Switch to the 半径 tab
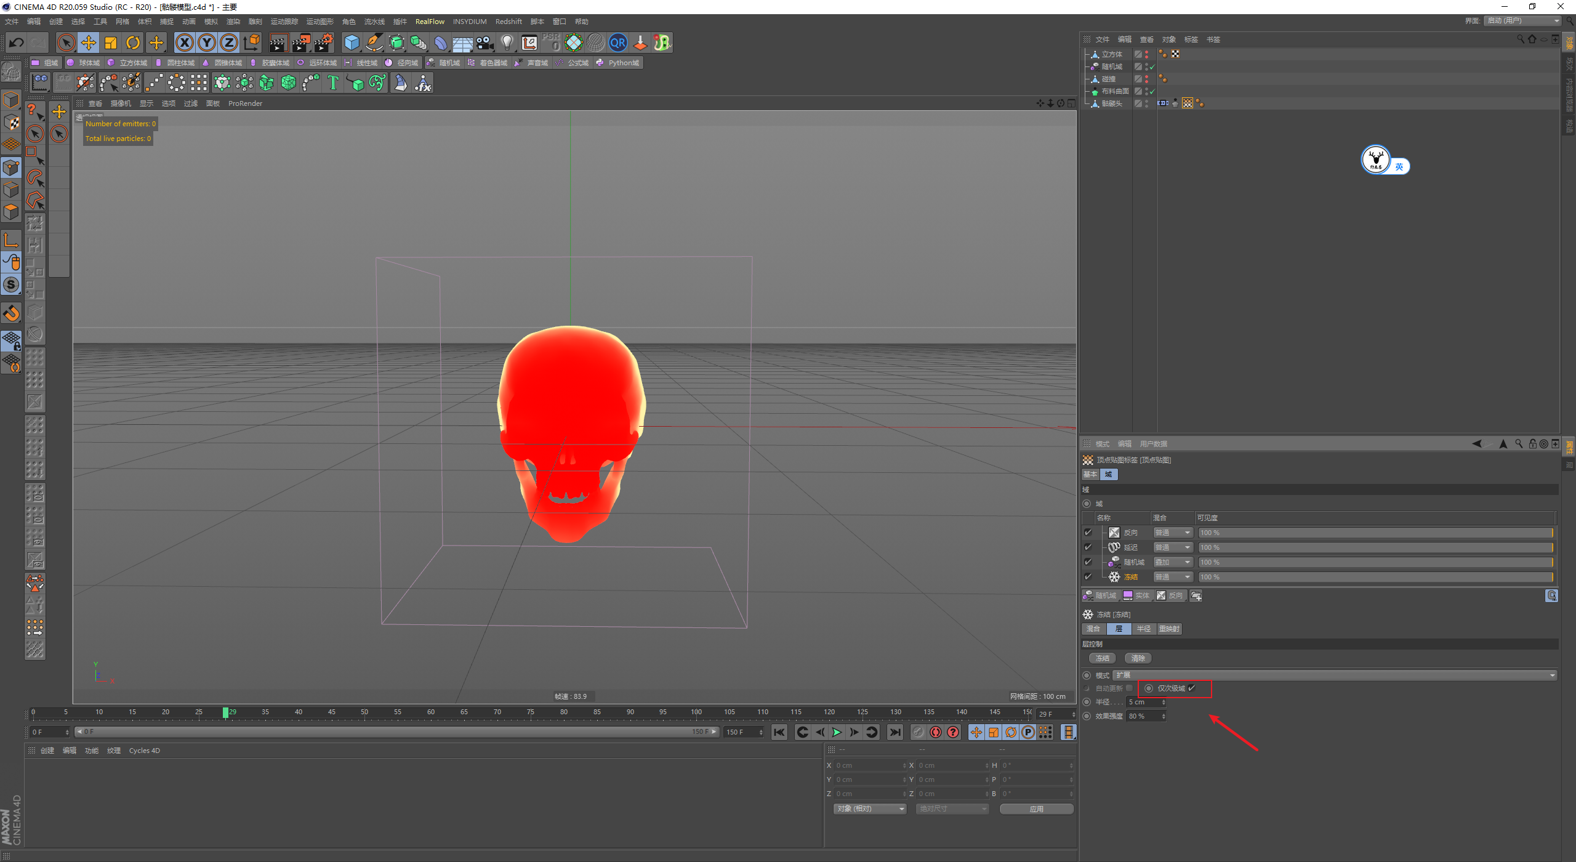Viewport: 1576px width, 862px height. point(1143,629)
